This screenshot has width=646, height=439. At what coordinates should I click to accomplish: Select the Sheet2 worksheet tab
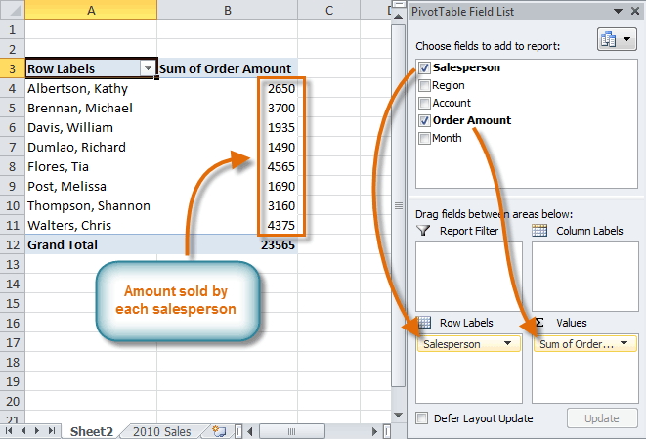(91, 430)
